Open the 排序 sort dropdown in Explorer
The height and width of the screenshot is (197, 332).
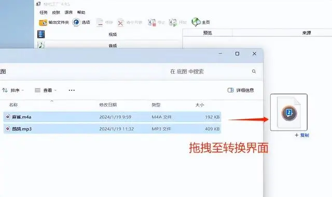tap(13, 90)
